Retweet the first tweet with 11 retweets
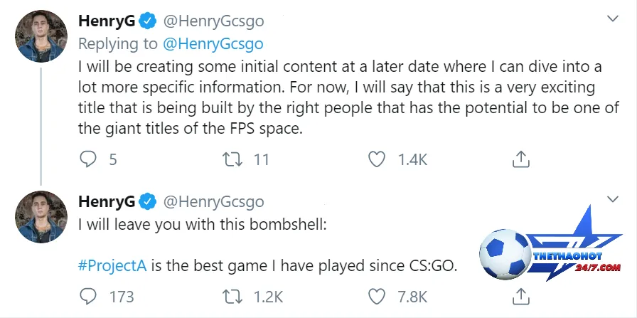The width and height of the screenshot is (637, 318). point(233,159)
